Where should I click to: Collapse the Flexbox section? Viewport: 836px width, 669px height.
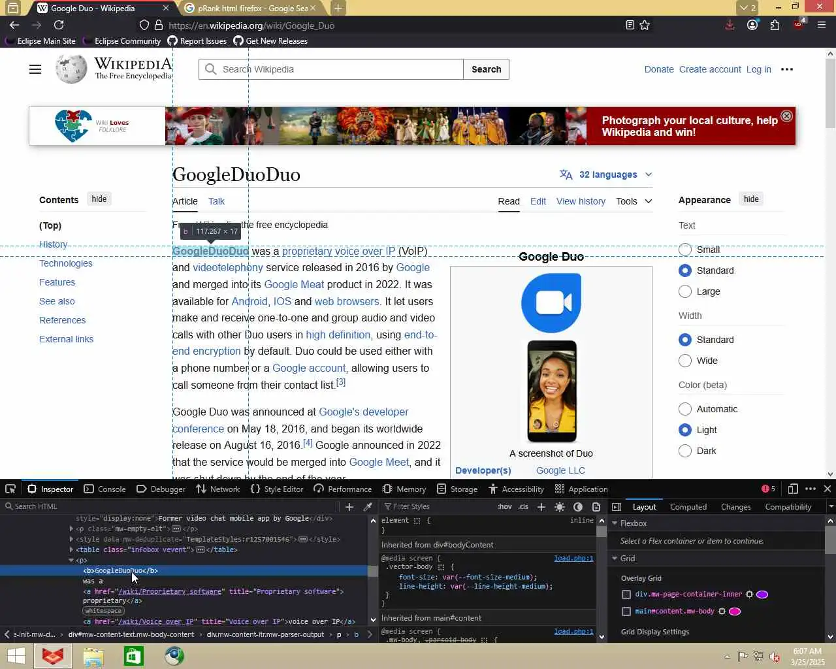point(615,523)
